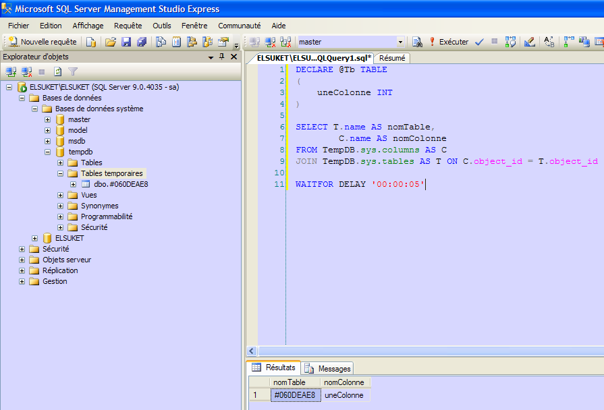Save the query with the floppy disk icon
The height and width of the screenshot is (410, 604).
coord(126,42)
